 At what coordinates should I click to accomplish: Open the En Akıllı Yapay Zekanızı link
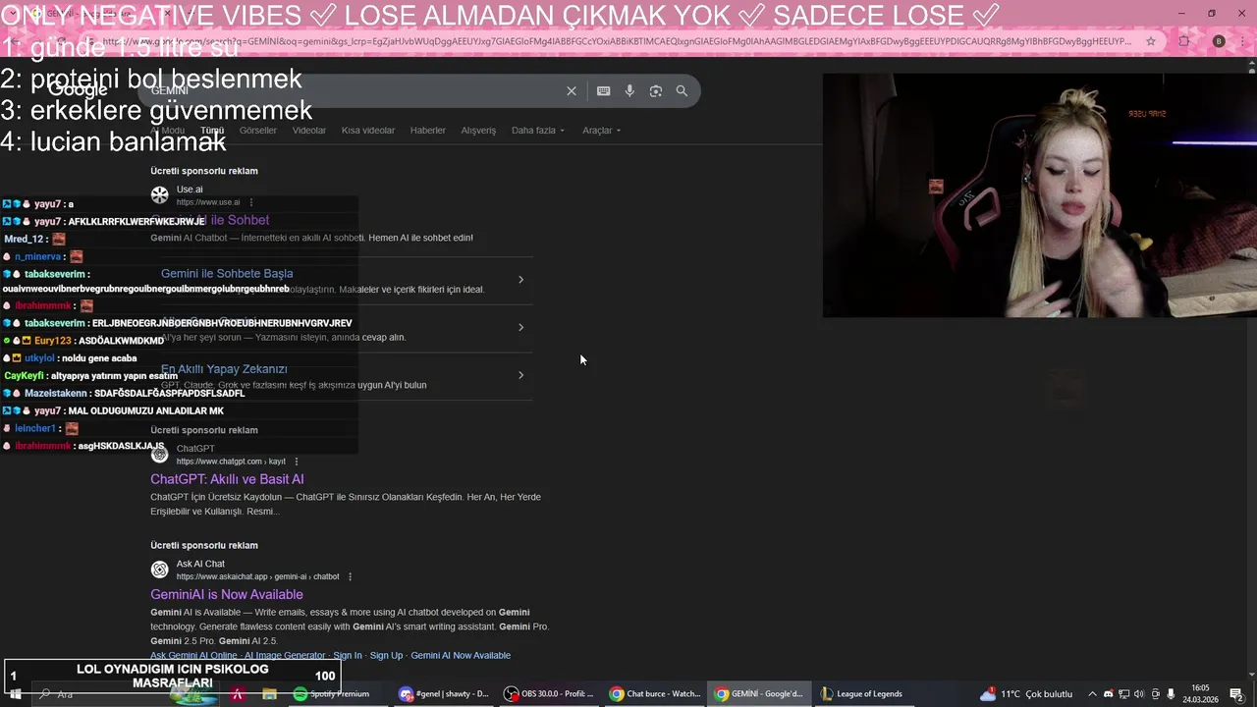(224, 369)
